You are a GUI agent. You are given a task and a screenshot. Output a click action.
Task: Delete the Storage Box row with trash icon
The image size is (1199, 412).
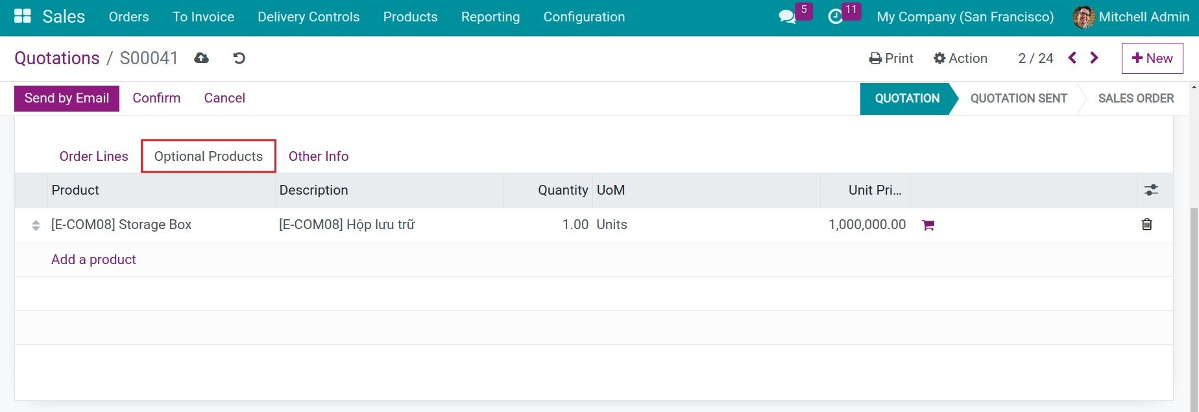[x=1146, y=224]
